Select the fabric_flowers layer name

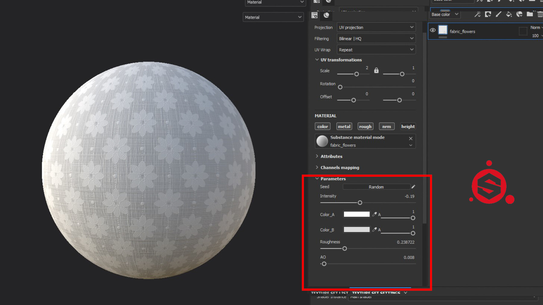(462, 32)
